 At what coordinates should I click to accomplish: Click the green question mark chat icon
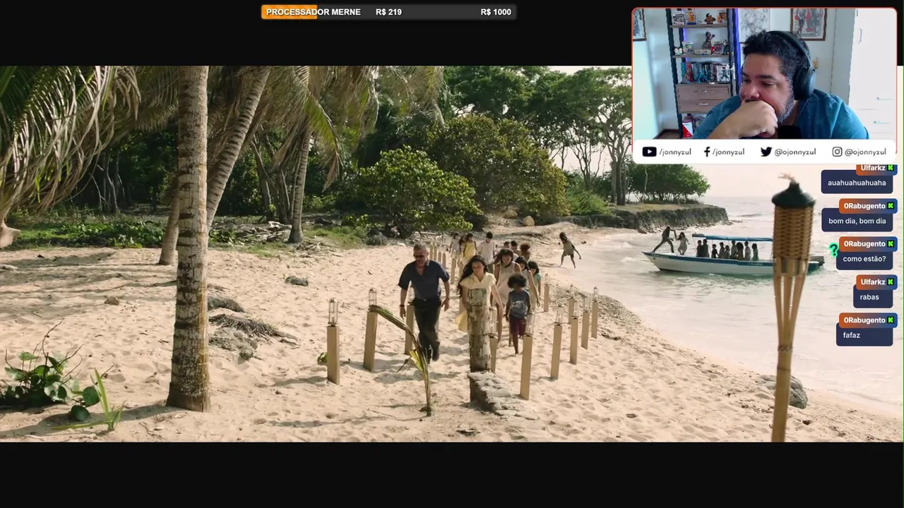(x=833, y=250)
